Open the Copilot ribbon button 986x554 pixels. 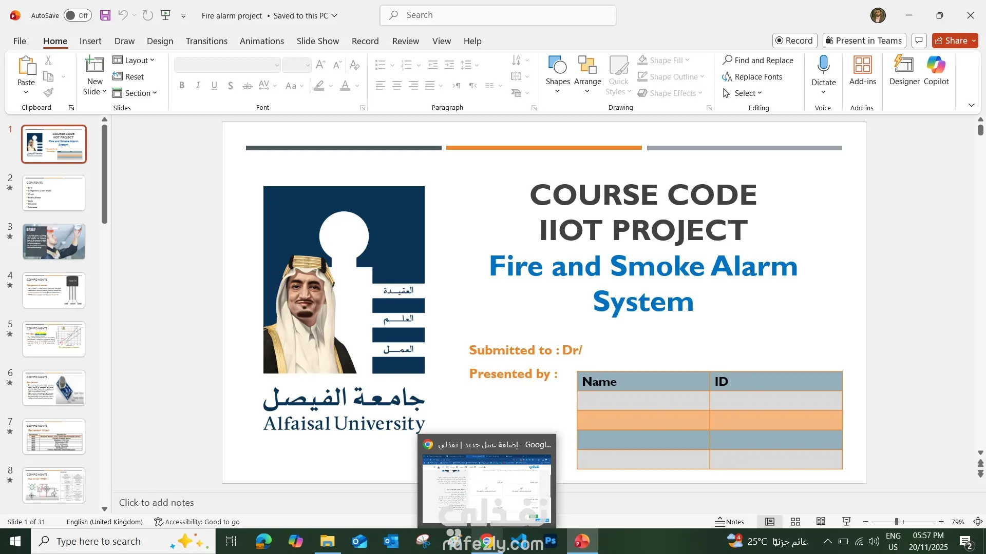tap(936, 66)
